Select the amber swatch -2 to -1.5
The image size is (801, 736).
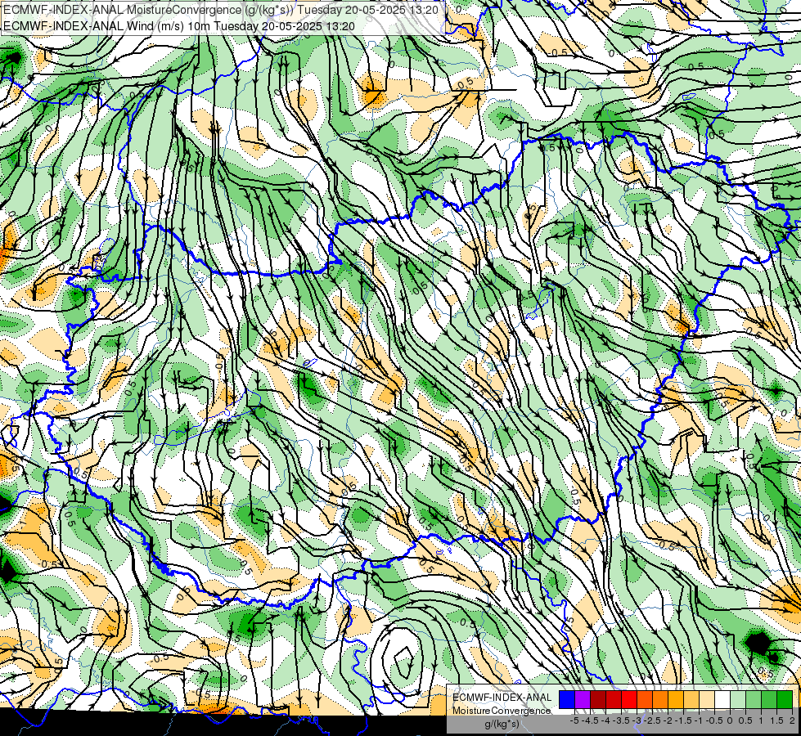(x=676, y=699)
